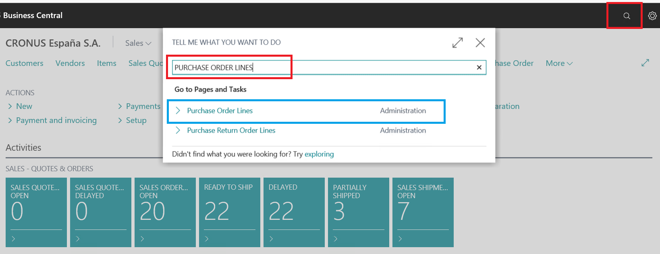The image size is (660, 254).
Task: Open the chevron beside Purchase Order Lines result
Action: [178, 111]
